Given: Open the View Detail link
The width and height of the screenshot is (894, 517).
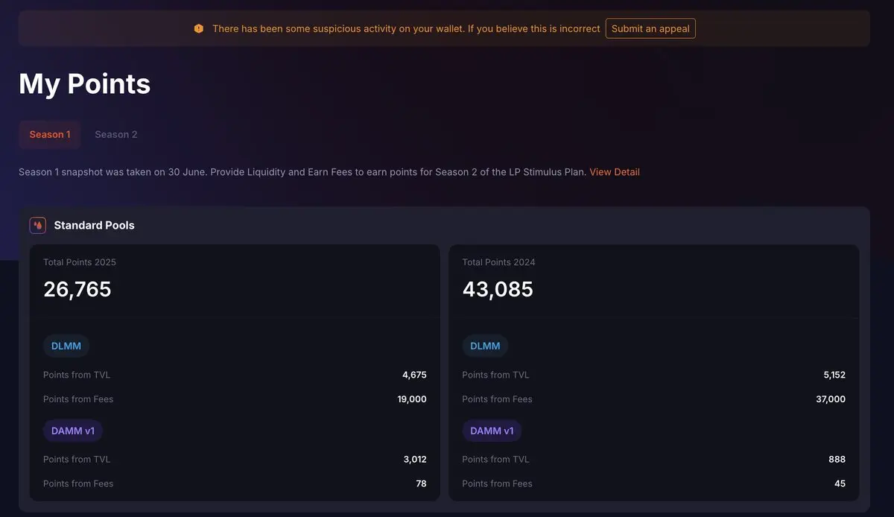Looking at the screenshot, I should 615,172.
